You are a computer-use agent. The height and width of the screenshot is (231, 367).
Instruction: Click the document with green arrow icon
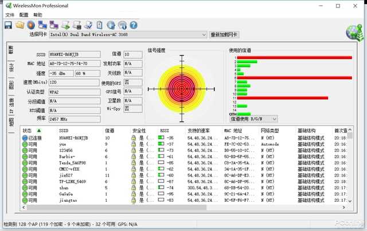[x=65, y=25]
